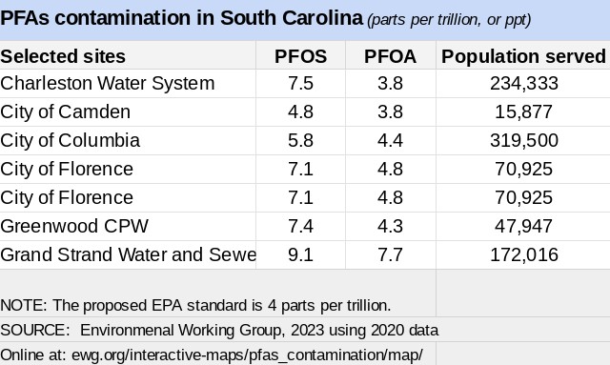The height and width of the screenshot is (365, 610).
Task: Click the City of Camden cell
Action: click(128, 112)
